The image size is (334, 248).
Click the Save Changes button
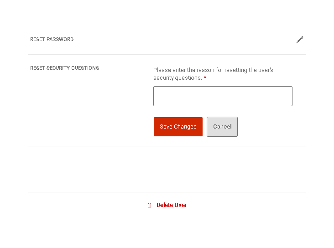click(x=178, y=127)
